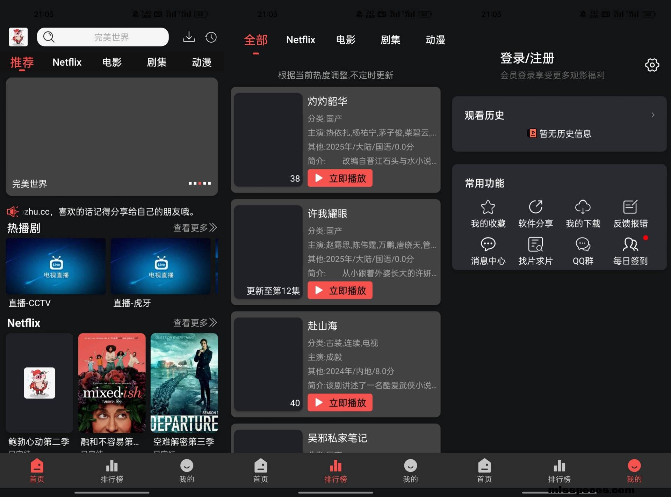This screenshot has width=671, height=497.
Task: Open feedback report icon
Action: 630,207
